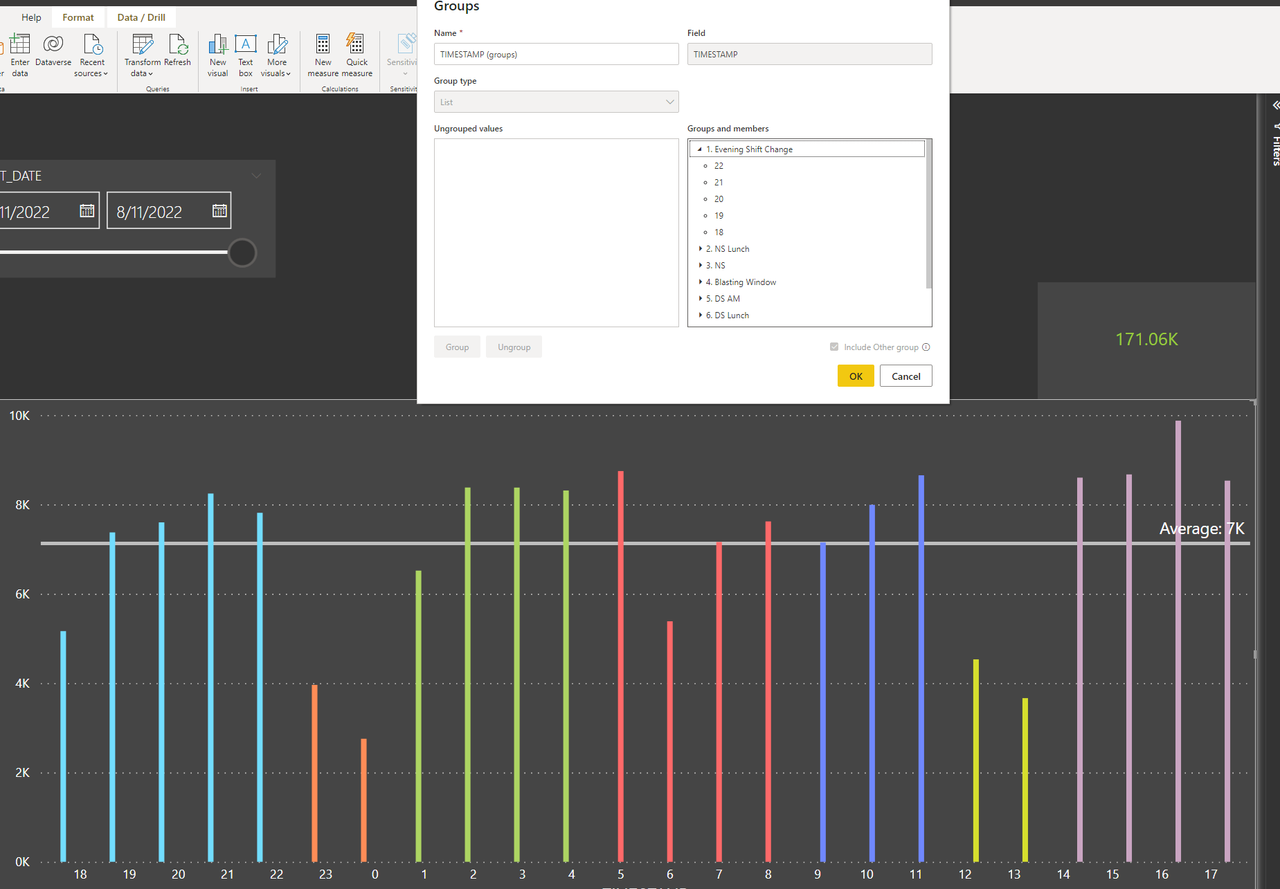Viewport: 1280px width, 889px height.
Task: Click the group Name input field
Action: click(557, 54)
